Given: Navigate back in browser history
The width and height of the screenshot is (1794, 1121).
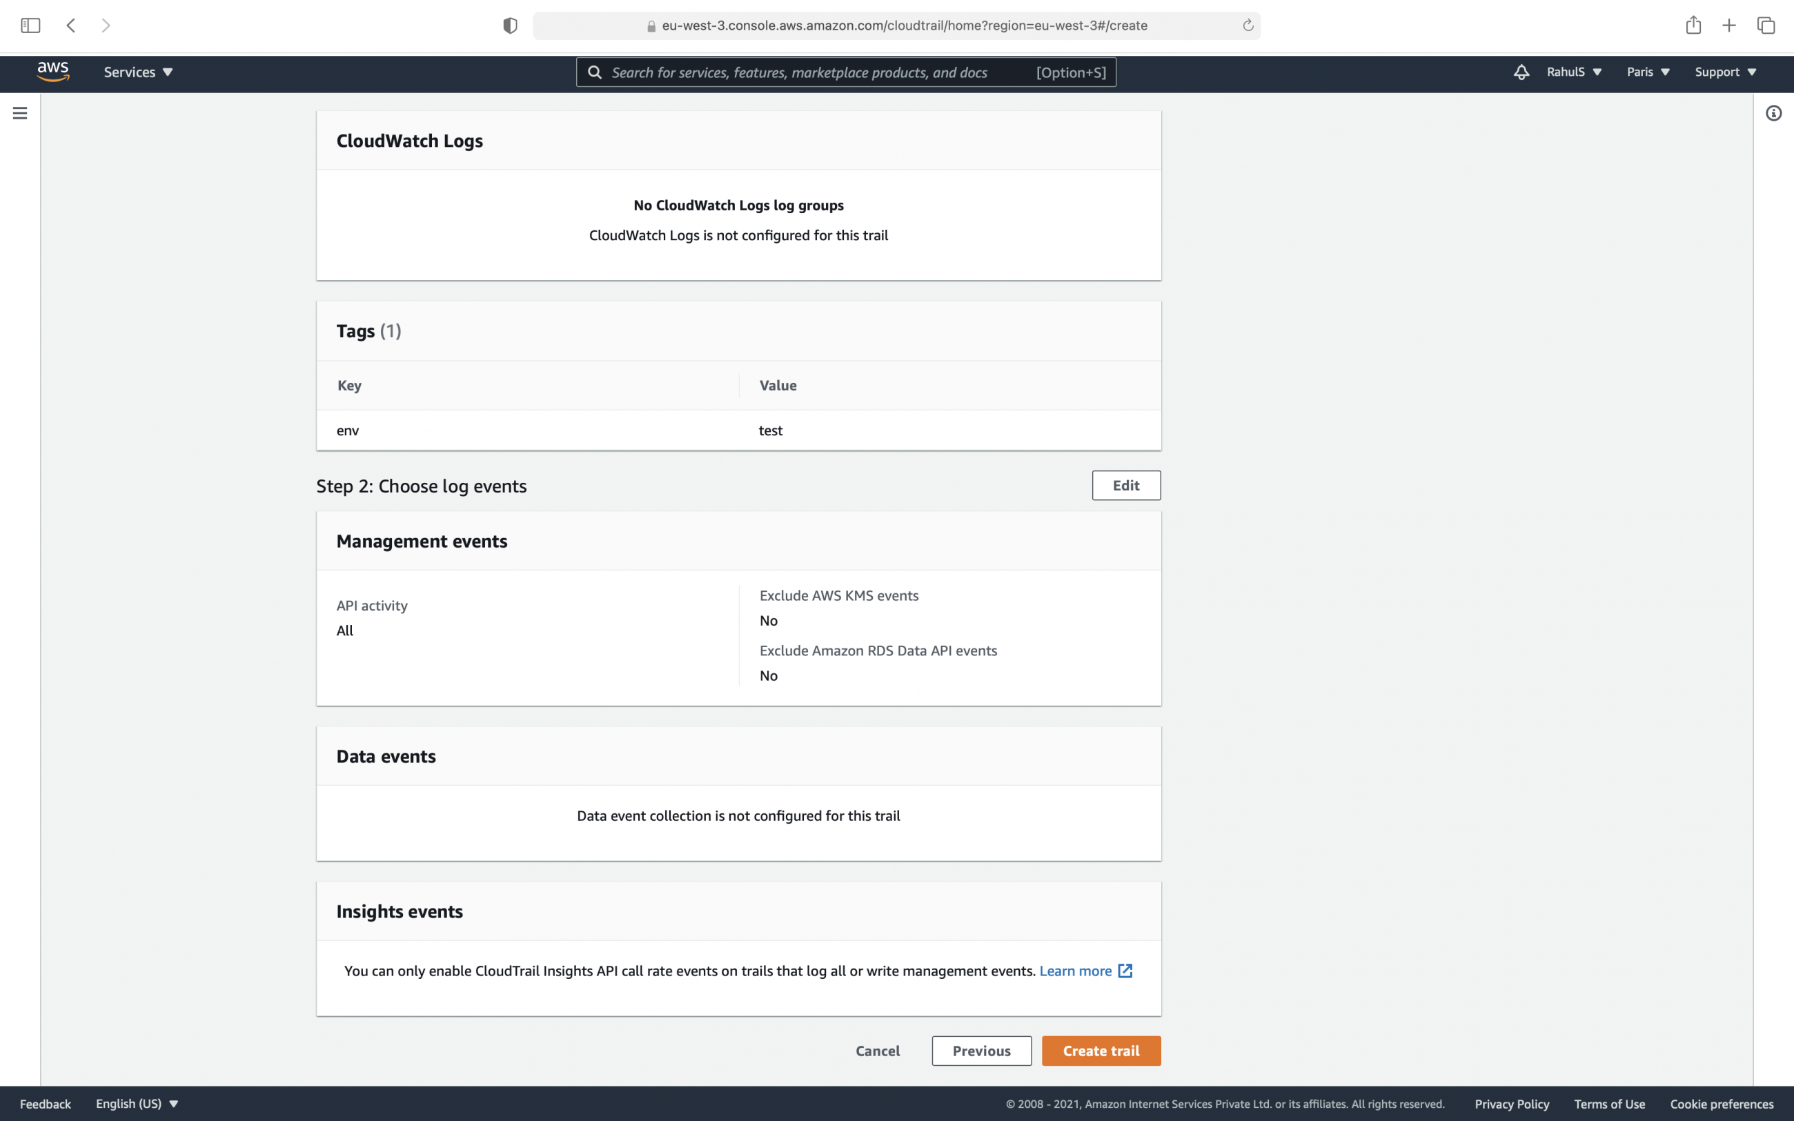Looking at the screenshot, I should point(71,24).
